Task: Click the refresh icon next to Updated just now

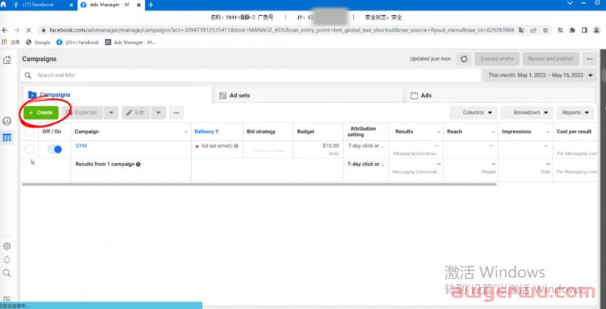Action: (464, 59)
